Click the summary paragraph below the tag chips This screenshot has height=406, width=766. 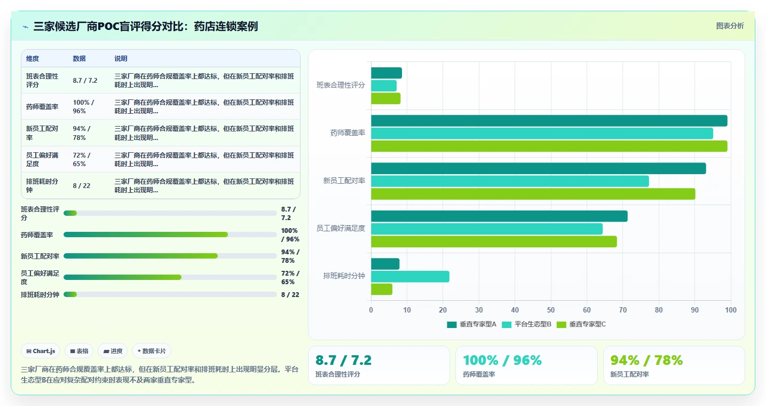pyautogui.click(x=160, y=374)
